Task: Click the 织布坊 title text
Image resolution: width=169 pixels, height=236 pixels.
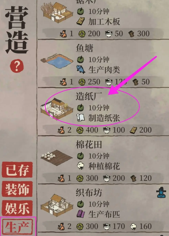Action: click(89, 193)
